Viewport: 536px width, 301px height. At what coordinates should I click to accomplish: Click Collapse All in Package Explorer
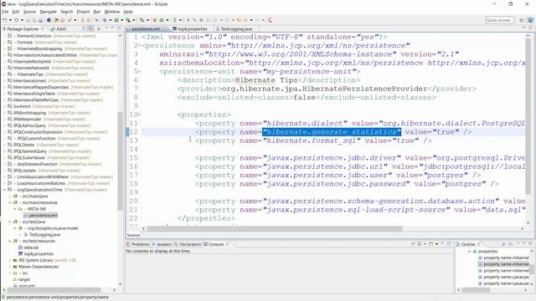[84, 28]
